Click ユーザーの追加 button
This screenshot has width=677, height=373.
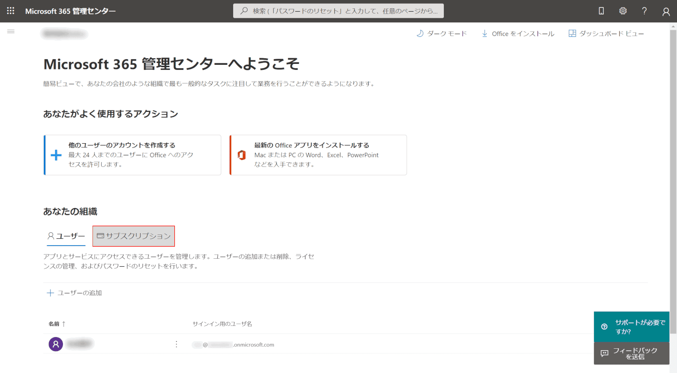point(75,293)
